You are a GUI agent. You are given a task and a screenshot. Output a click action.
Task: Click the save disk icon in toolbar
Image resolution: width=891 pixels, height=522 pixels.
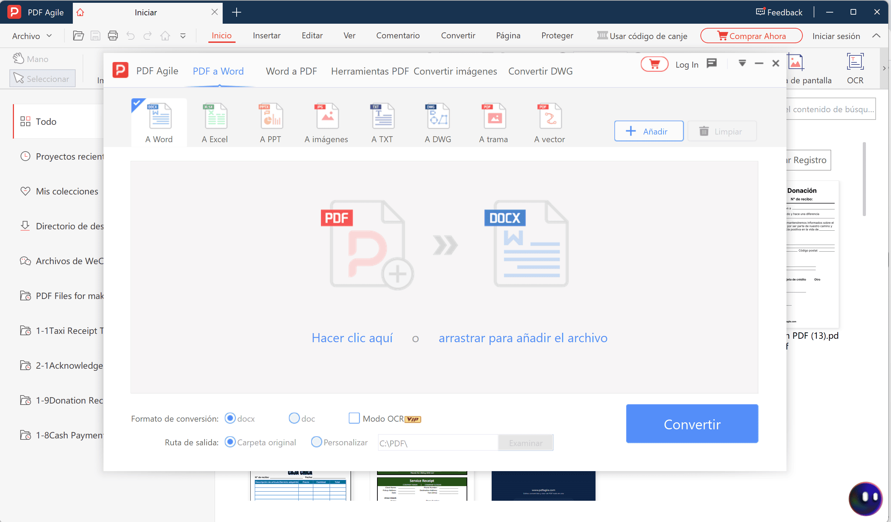click(x=95, y=36)
